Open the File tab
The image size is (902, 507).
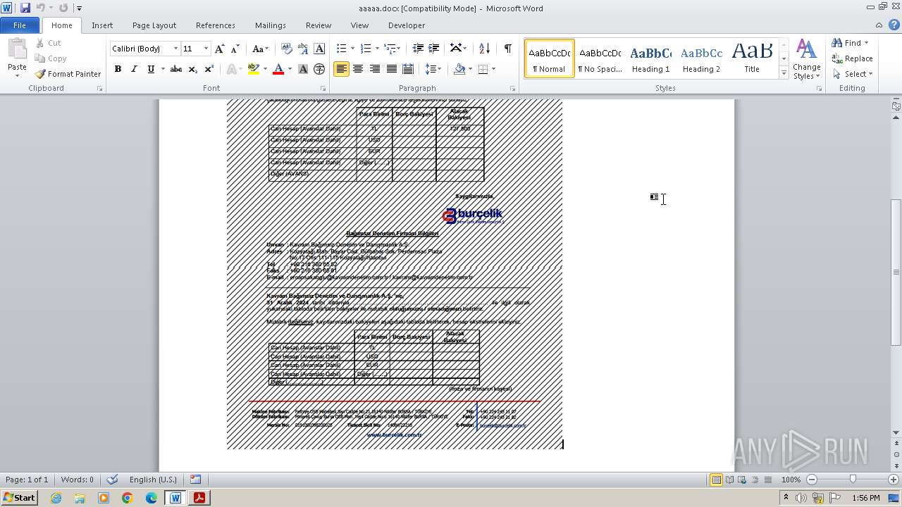20,25
